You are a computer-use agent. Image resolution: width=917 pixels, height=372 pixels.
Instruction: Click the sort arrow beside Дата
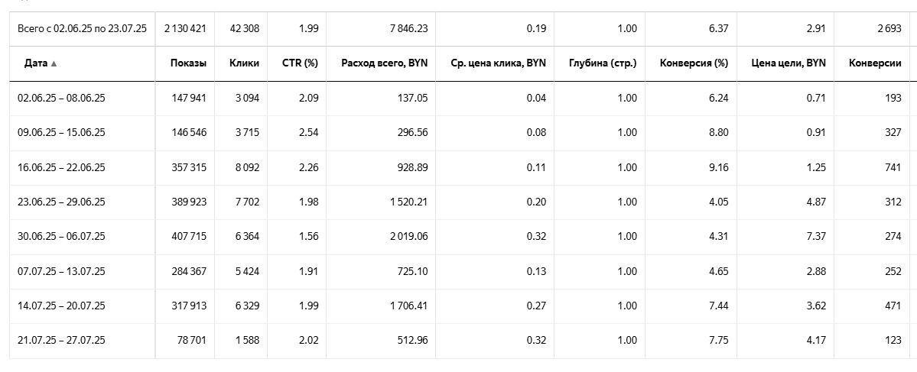pyautogui.click(x=54, y=63)
